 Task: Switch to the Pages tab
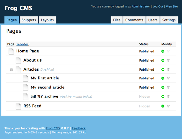pyautogui.click(x=12, y=20)
